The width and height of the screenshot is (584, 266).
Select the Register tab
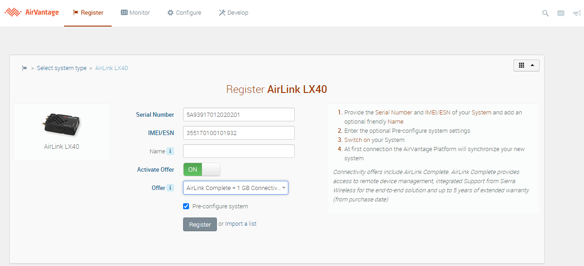[x=88, y=13]
